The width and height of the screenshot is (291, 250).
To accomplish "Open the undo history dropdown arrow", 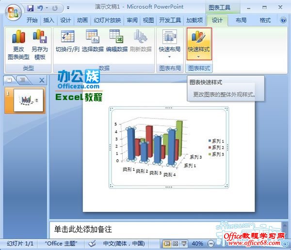I will click(x=47, y=8).
